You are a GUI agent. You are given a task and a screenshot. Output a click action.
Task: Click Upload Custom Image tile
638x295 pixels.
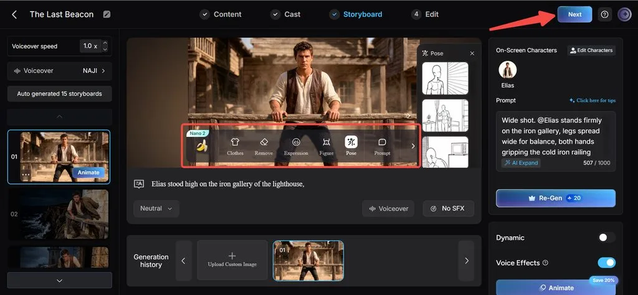232,260
